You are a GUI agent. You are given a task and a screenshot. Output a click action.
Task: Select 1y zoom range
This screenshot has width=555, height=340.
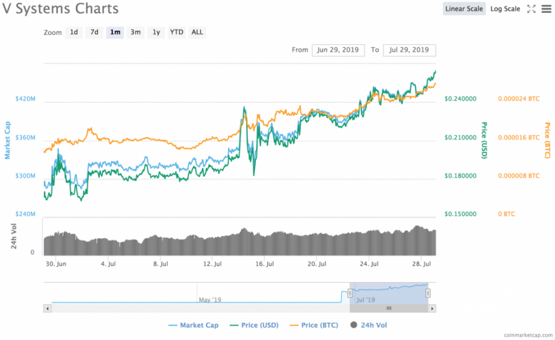[x=156, y=32]
